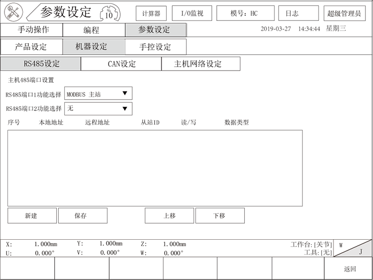
Task: Switch to the 手动操作 tab
Action: [33, 30]
